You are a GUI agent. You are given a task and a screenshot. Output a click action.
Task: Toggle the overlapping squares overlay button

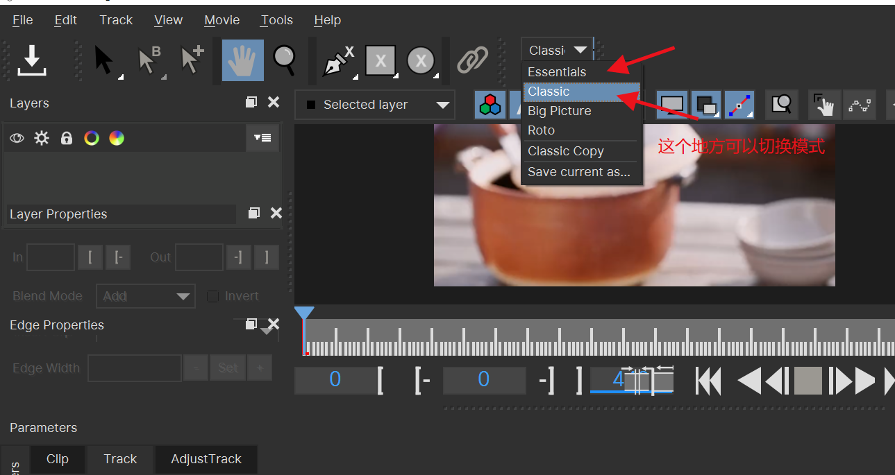(x=706, y=105)
